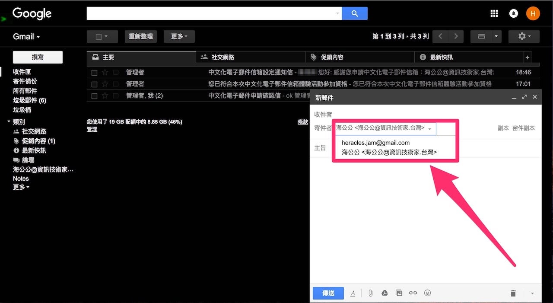The height and width of the screenshot is (303, 553).
Task: Insert a file from Google Drive
Action: coord(384,293)
